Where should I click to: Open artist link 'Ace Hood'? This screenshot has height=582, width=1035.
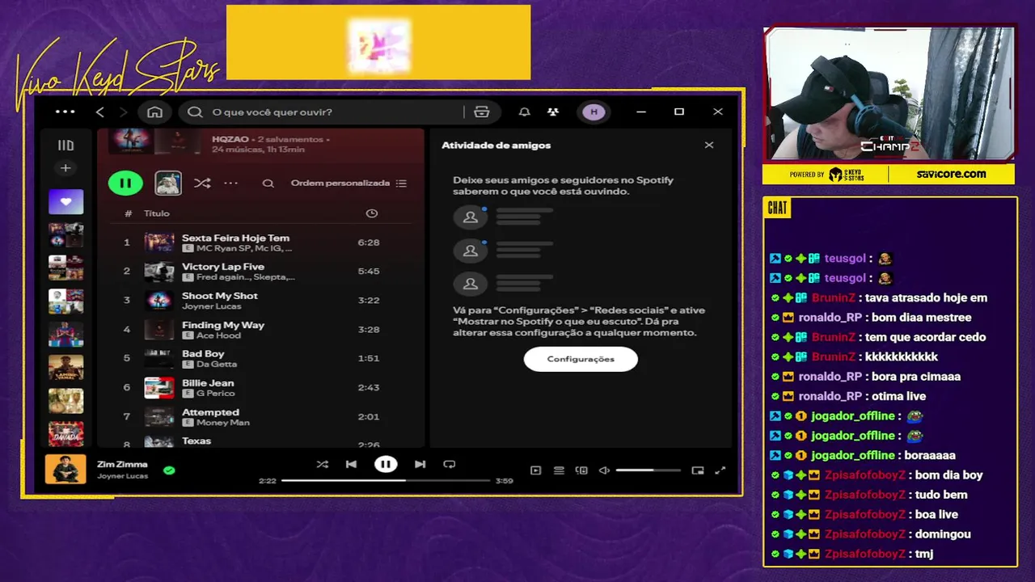[218, 335]
